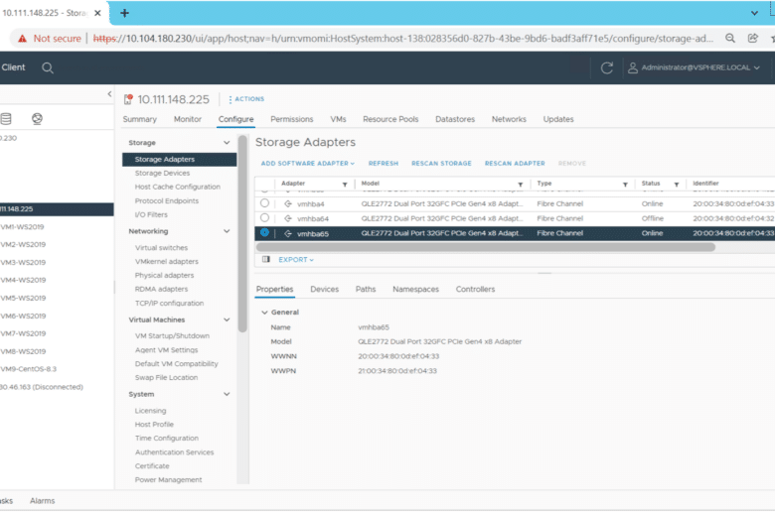Select the vmhba65 radio button
The width and height of the screenshot is (775, 512).
[x=264, y=232]
